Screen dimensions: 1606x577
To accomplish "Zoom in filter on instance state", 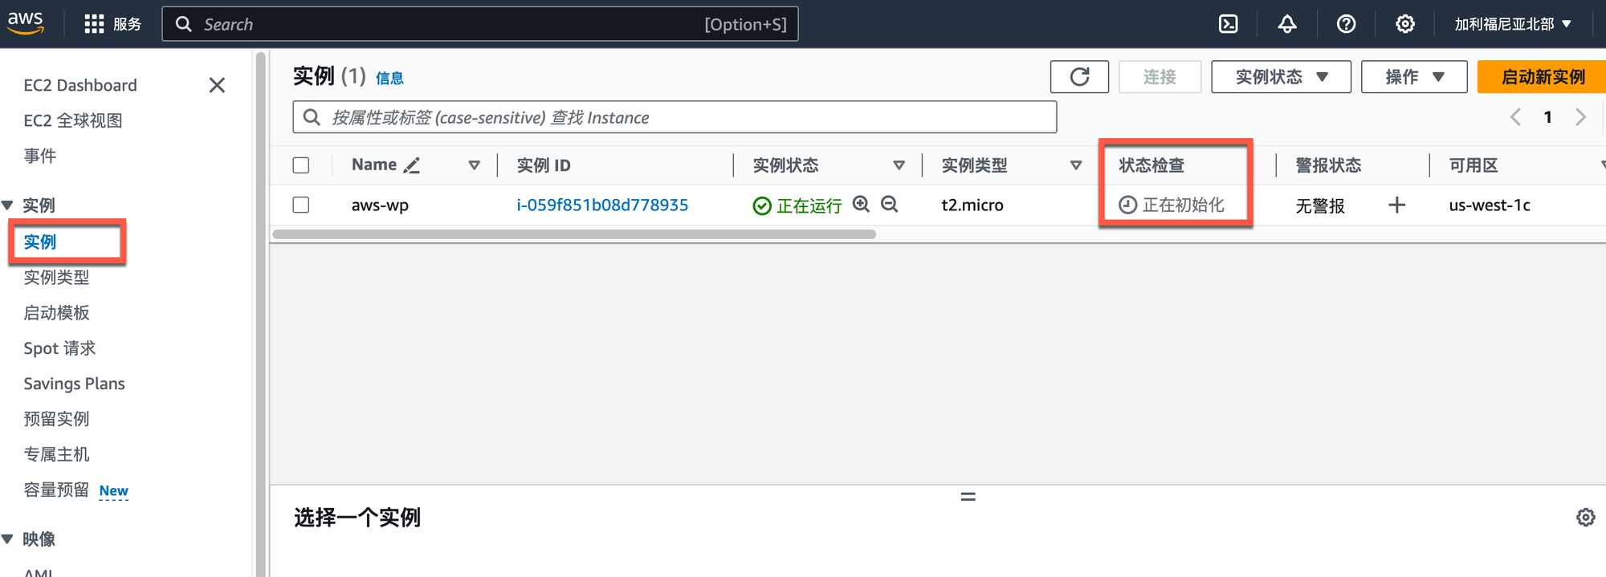I will pos(861,204).
